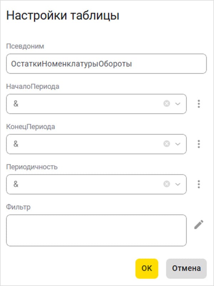Clear the КонецПериода field value

(x=167, y=144)
